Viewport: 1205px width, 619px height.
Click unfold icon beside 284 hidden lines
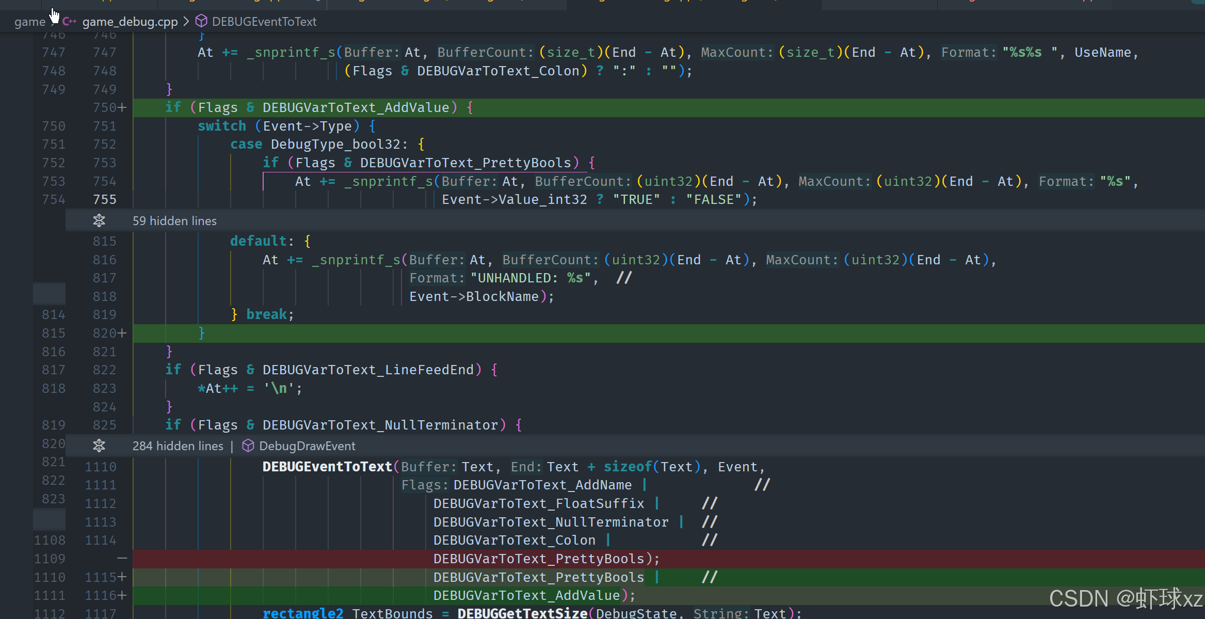click(99, 446)
